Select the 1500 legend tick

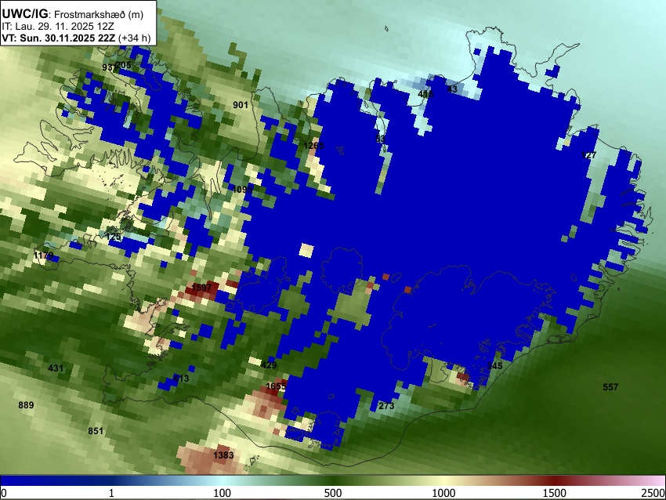(555, 493)
